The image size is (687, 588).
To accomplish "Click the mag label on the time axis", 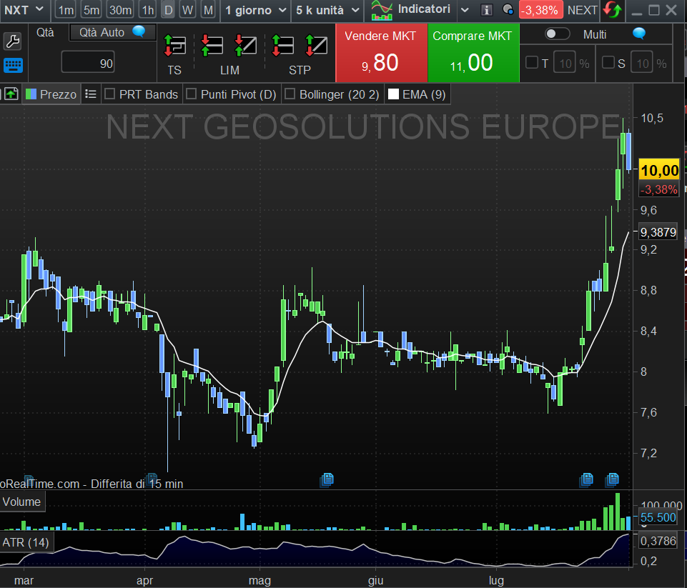I will [260, 581].
